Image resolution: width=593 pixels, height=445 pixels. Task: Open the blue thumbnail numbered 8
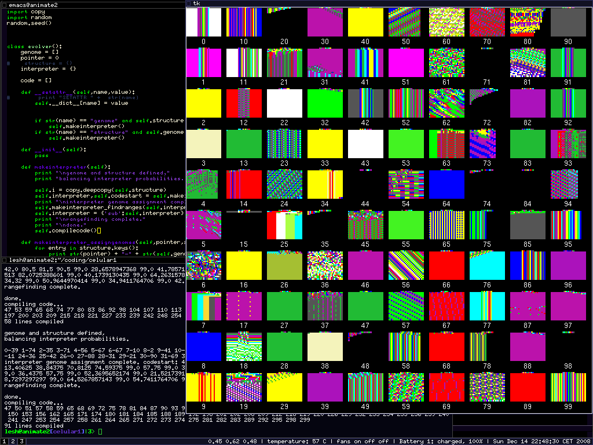pyautogui.click(x=203, y=346)
